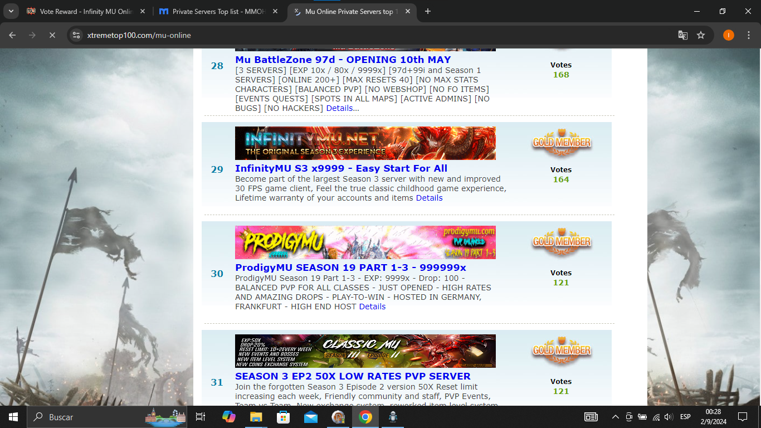Open network settings from system tray
The image size is (761, 428).
click(656, 417)
